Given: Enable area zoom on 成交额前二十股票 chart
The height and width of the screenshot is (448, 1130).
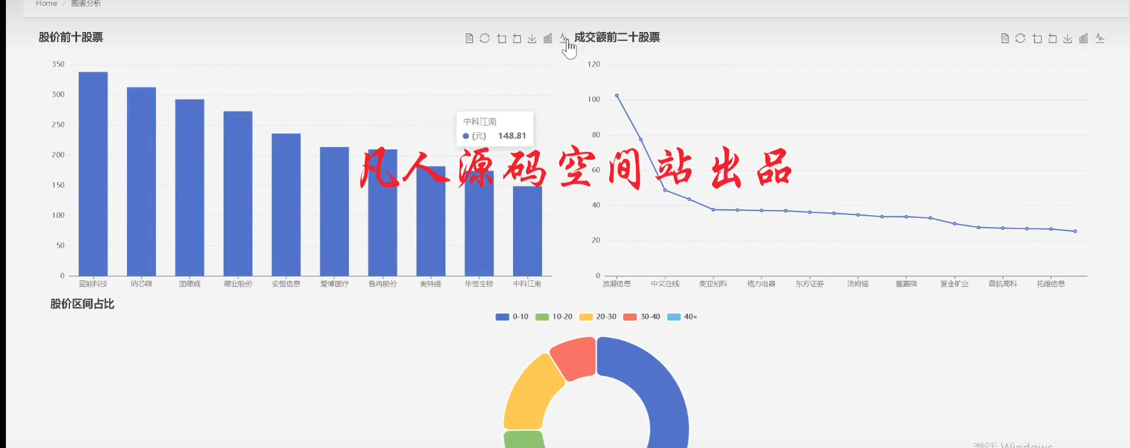Looking at the screenshot, I should 1037,39.
